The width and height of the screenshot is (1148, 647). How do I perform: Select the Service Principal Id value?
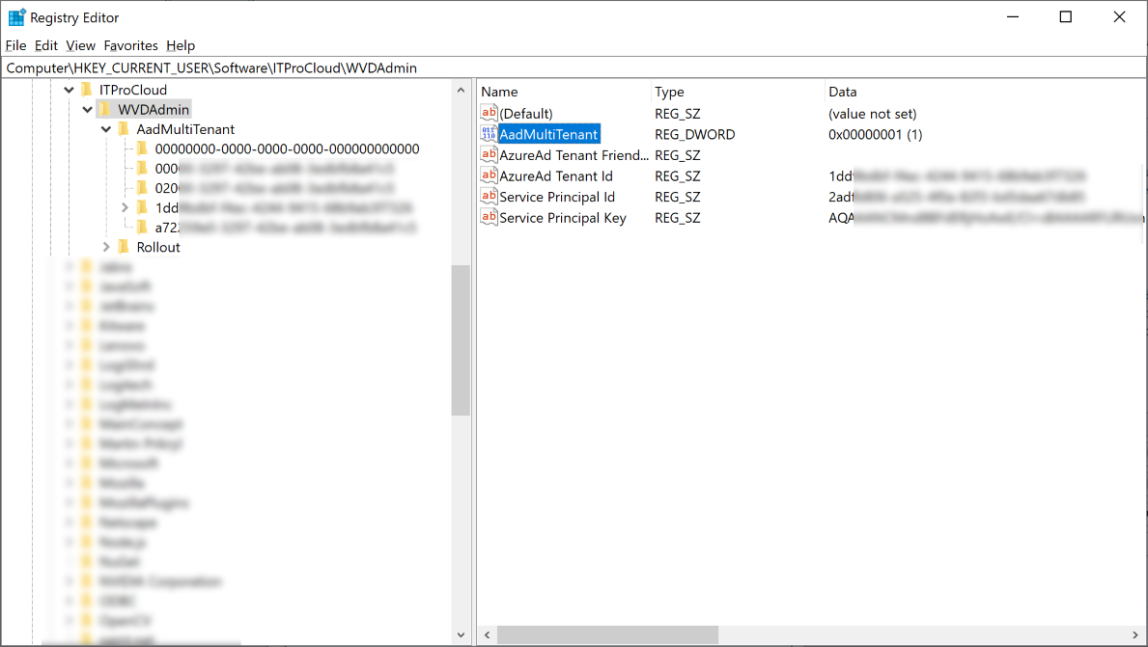pos(557,197)
